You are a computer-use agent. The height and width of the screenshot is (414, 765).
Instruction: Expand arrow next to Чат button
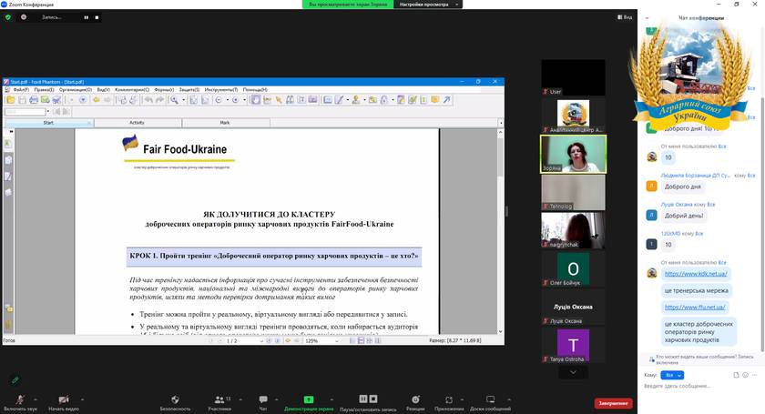pos(276,399)
